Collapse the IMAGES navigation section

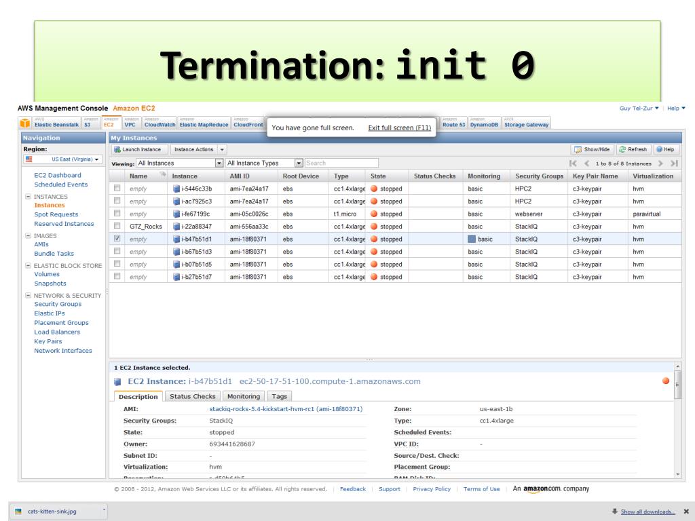pyautogui.click(x=28, y=235)
